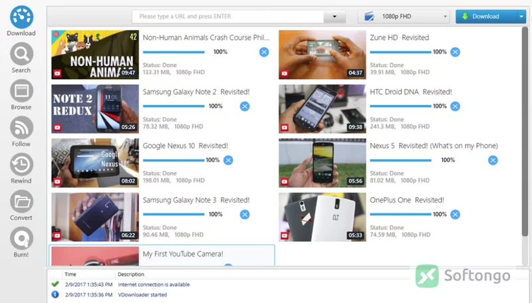Click YouTube icon on Zune HD thumbnail
This screenshot has width=532, height=303.
[285, 73]
